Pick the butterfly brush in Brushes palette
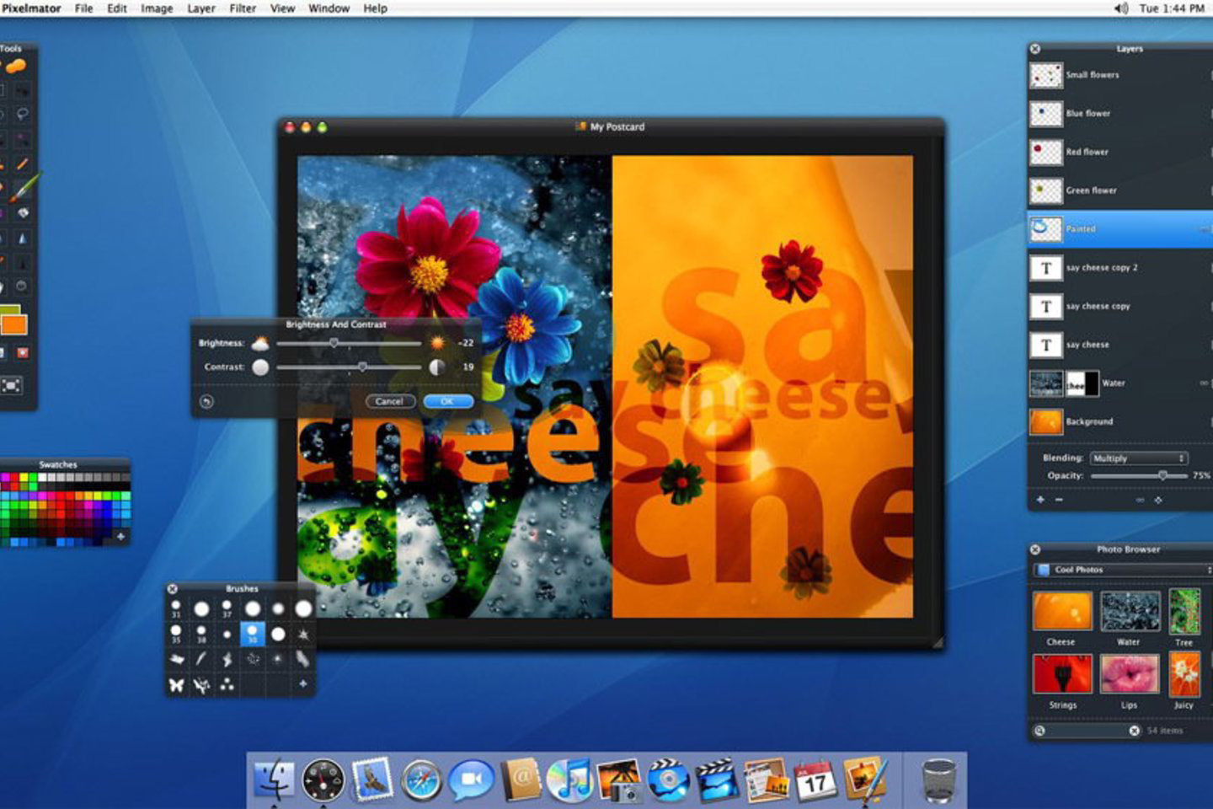The height and width of the screenshot is (809, 1213). coord(176,685)
